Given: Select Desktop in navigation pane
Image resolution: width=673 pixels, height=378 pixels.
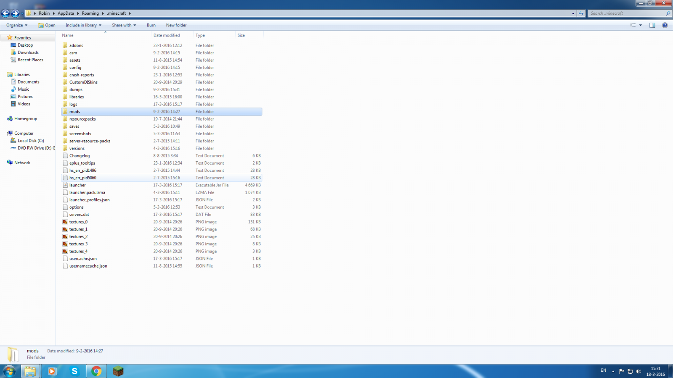Looking at the screenshot, I should click(25, 45).
